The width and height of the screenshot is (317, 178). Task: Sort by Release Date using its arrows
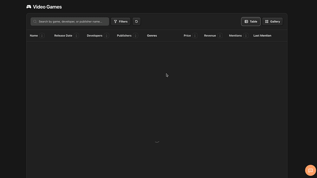point(76,36)
